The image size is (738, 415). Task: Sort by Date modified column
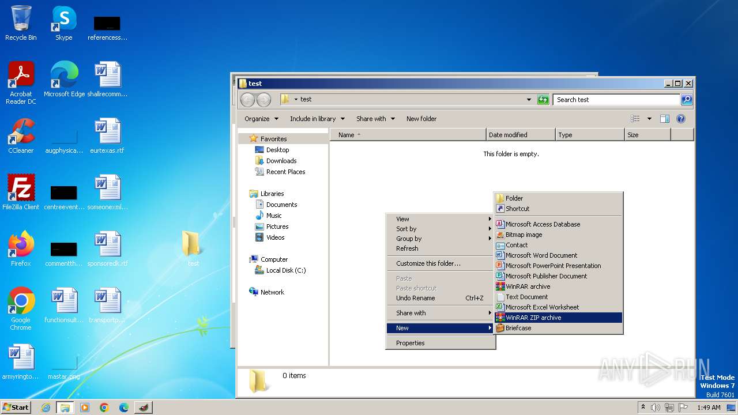pyautogui.click(x=521, y=135)
